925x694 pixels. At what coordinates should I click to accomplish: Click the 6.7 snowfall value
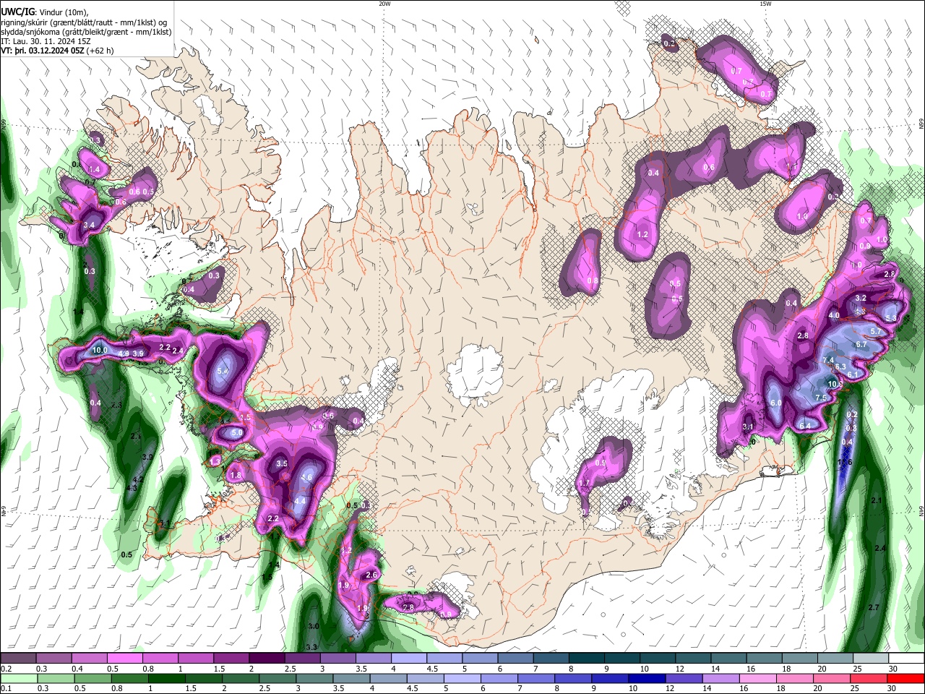(x=861, y=345)
